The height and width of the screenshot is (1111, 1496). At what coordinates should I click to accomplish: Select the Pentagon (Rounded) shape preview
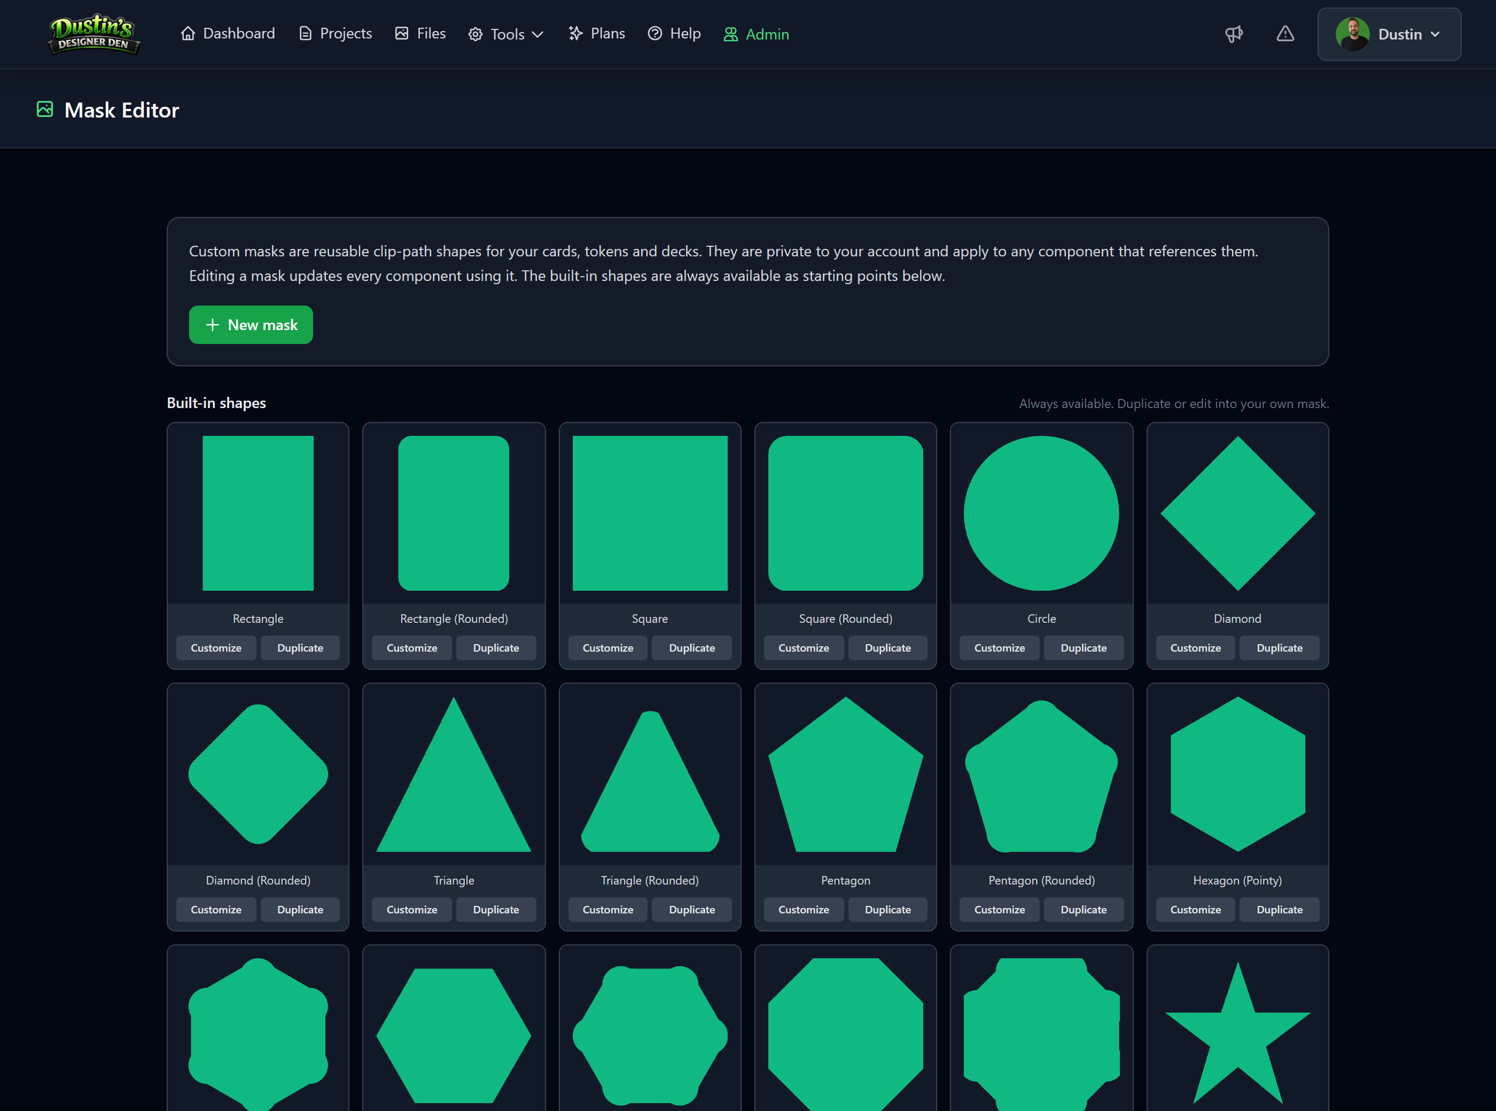coord(1041,776)
